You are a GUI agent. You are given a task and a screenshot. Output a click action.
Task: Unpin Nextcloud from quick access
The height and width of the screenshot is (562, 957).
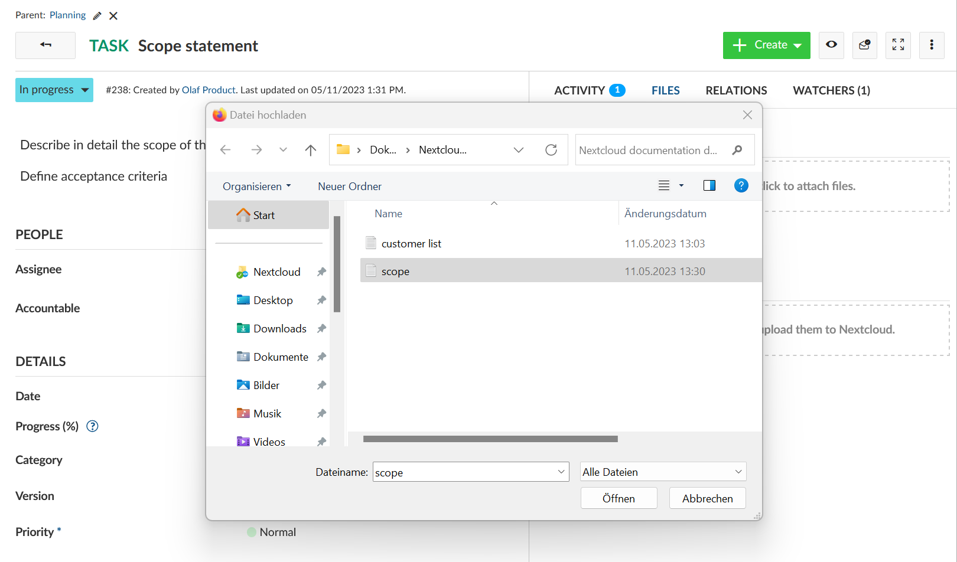[x=321, y=272]
